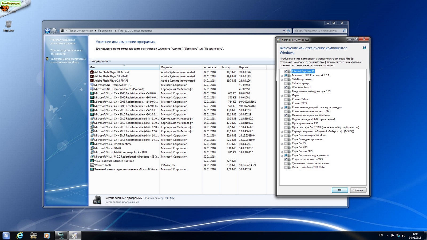The width and height of the screenshot is (427, 240).
Task: Click the address bar refresh icon
Action: pos(289,31)
